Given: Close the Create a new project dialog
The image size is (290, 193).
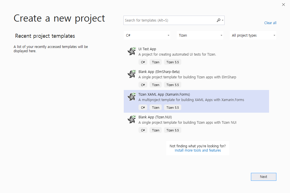Looking at the screenshot, I should click(x=283, y=5).
